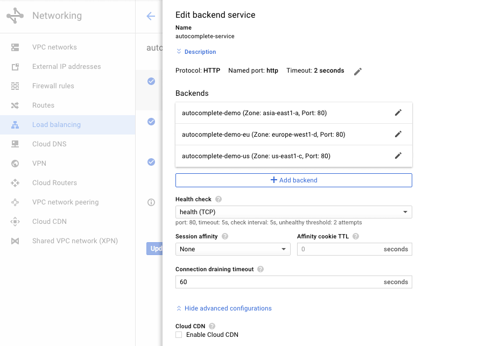Select the Firewall rules sidebar icon

pyautogui.click(x=14, y=86)
